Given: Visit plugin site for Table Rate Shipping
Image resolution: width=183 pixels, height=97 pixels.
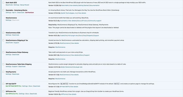Looking at the screenshot, I should 77,67.
